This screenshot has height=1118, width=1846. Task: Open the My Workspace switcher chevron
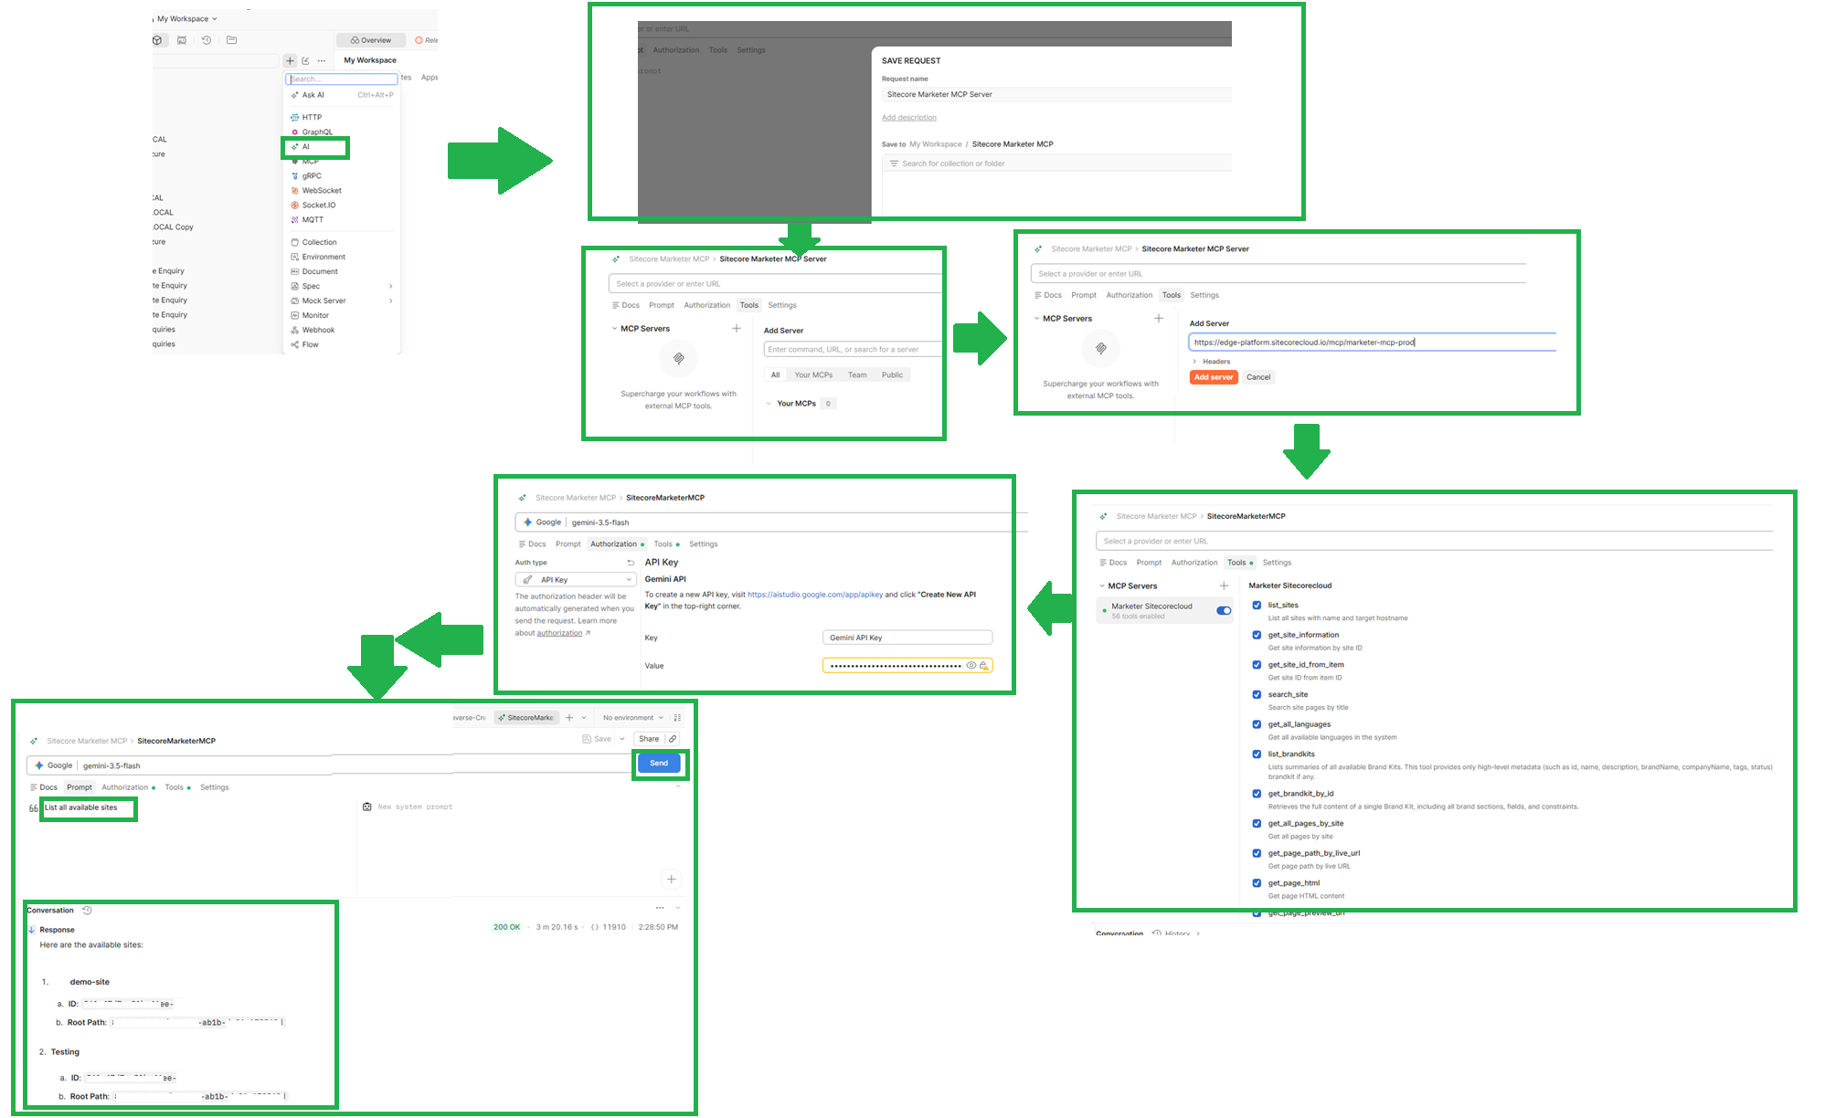(x=215, y=18)
